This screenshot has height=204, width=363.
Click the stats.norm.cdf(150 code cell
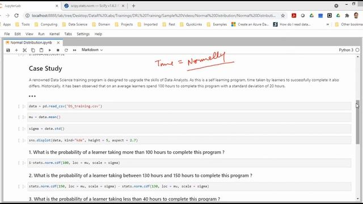click(x=189, y=186)
